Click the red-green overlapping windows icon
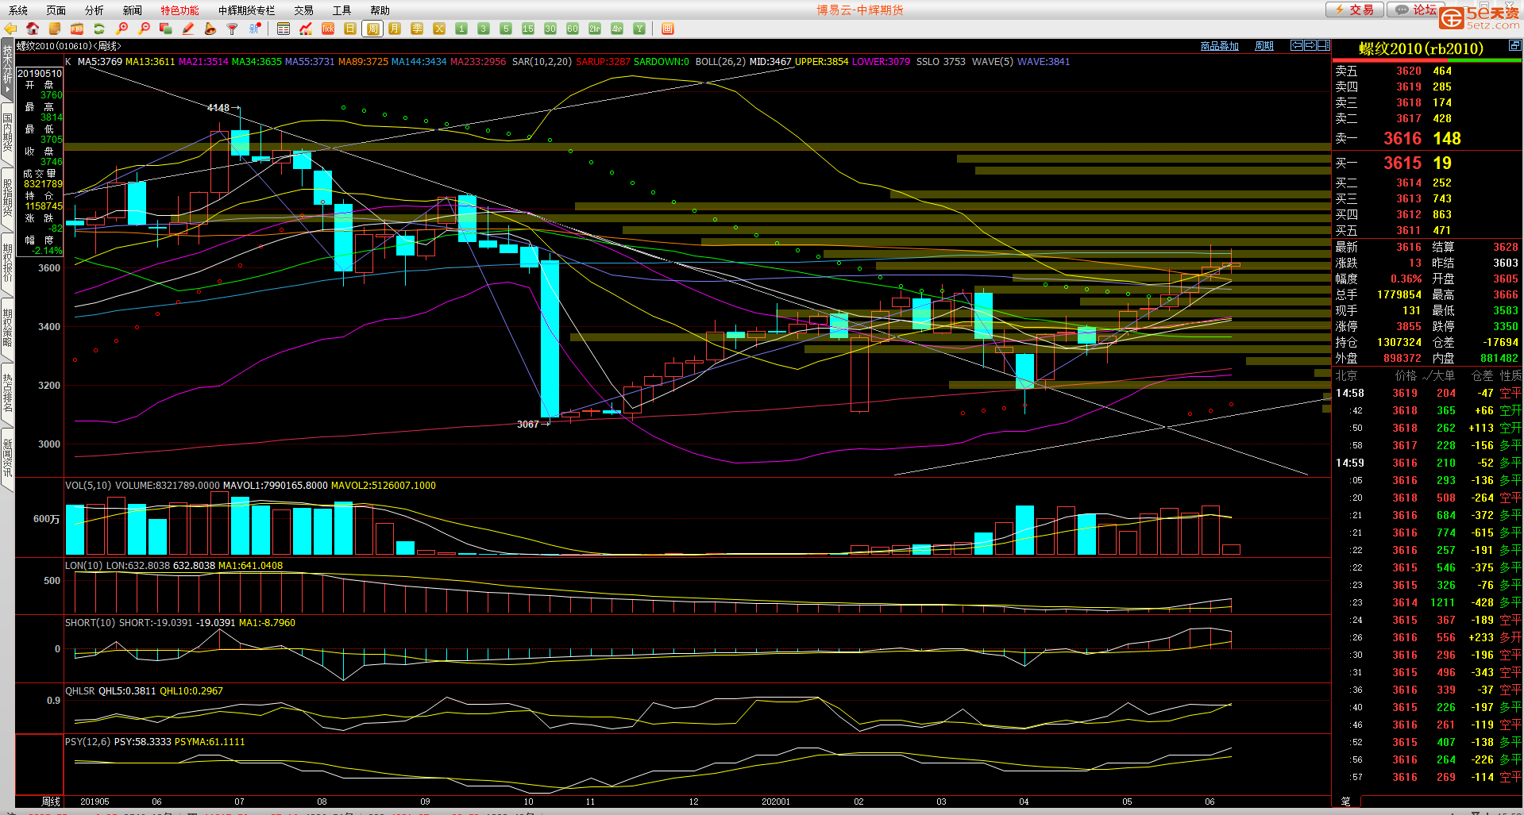1524x815 pixels. (x=166, y=29)
